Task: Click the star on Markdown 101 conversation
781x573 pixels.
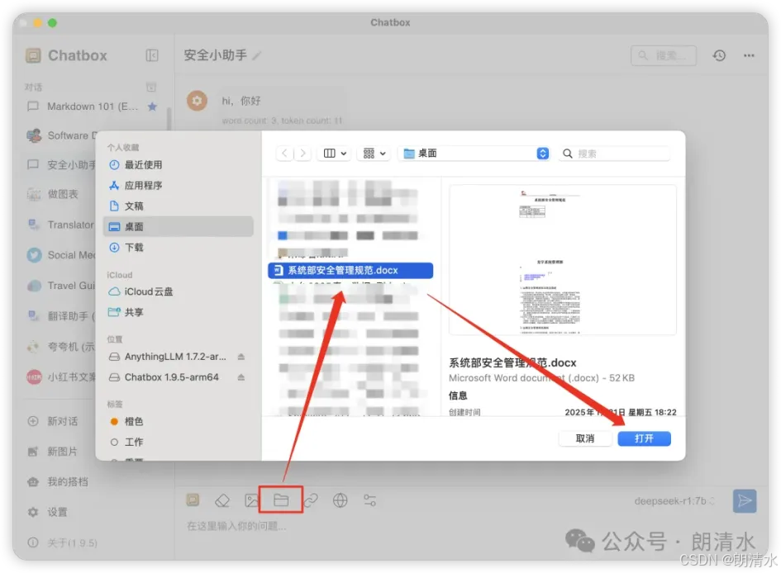Action: tap(152, 107)
